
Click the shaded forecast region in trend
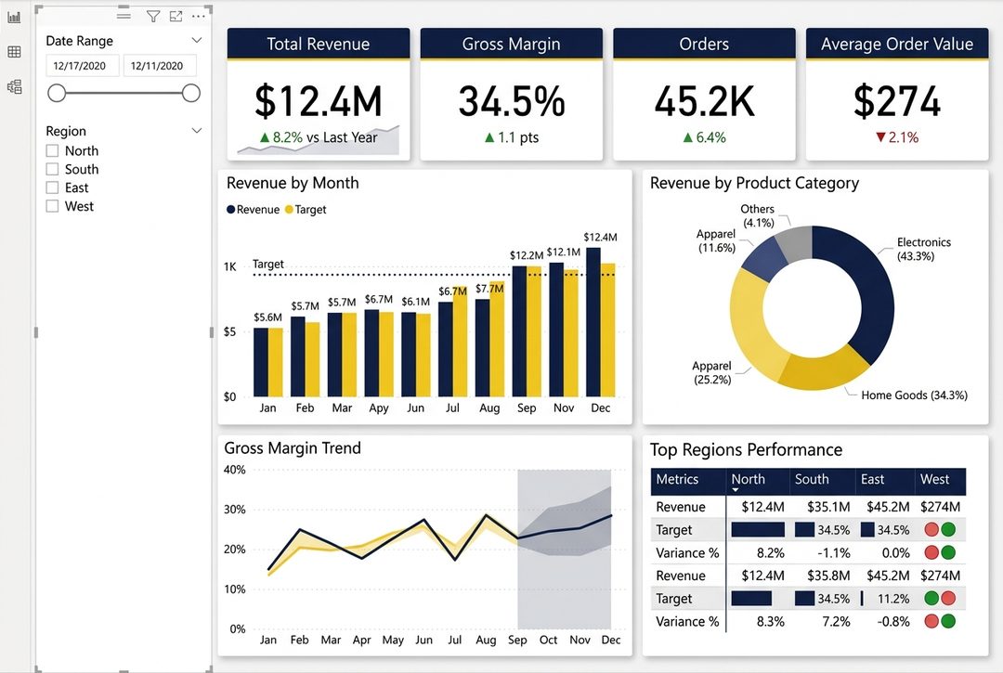pyautogui.click(x=565, y=550)
